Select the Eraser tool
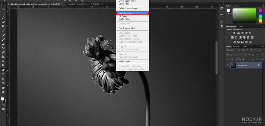Screen dimensions: 265x126 pos(3,53)
